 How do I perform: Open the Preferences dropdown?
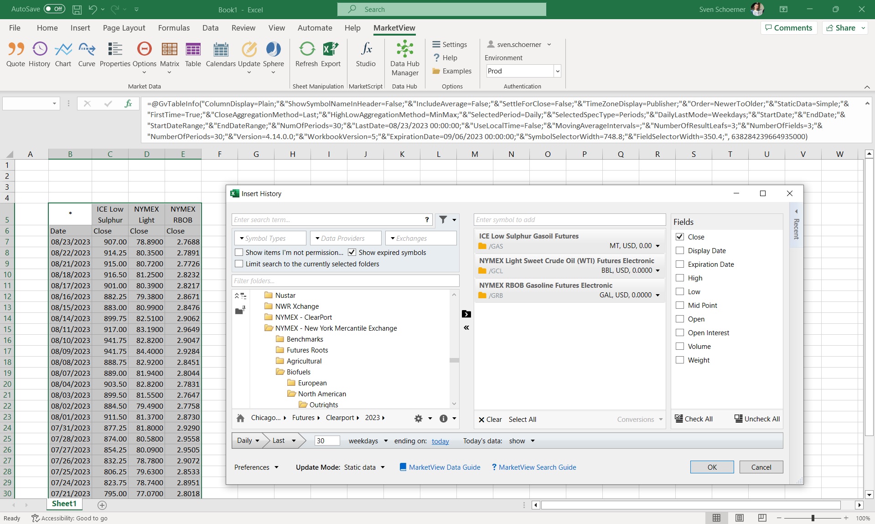[x=256, y=467]
